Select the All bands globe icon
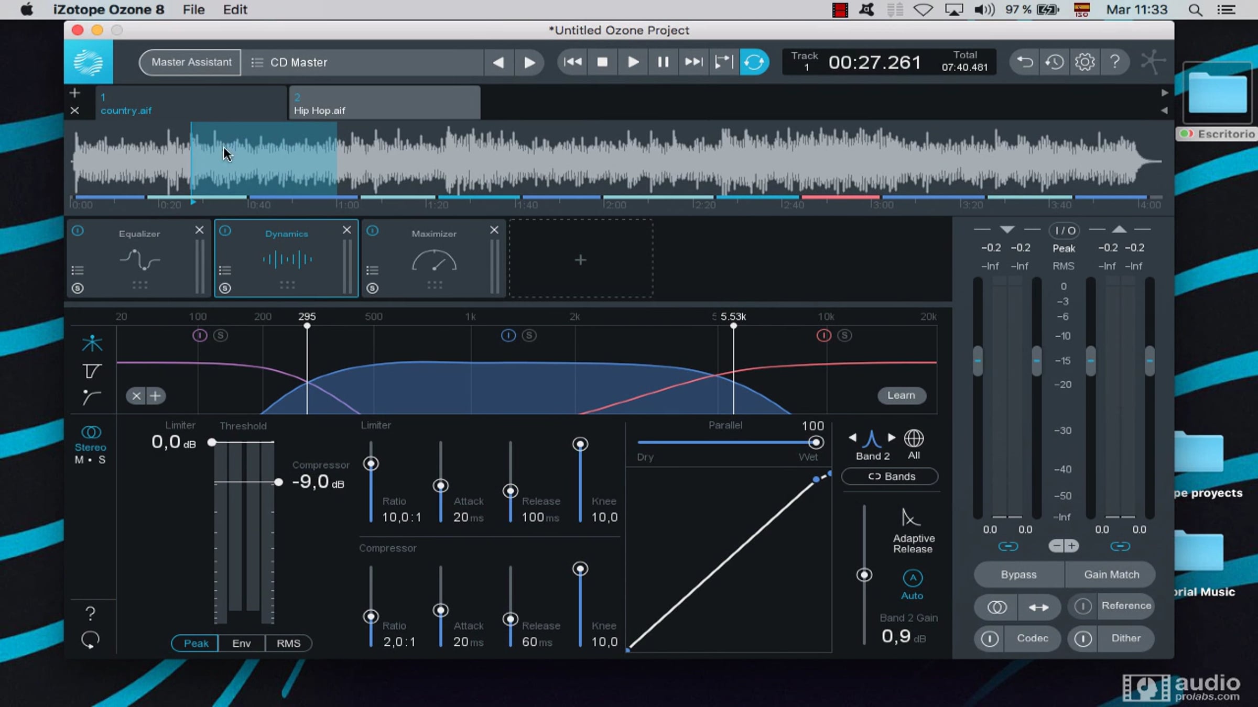Viewport: 1258px width, 707px height. (914, 439)
